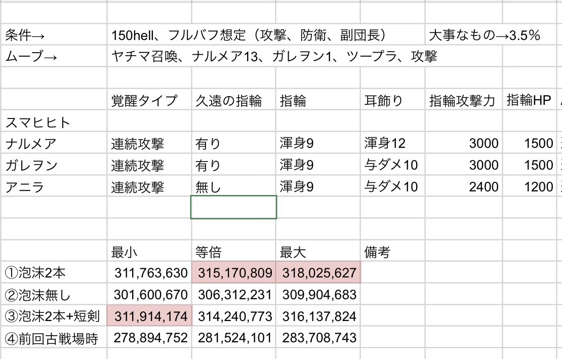
Task: Select the 久遠の指輪 header cell
Action: pyautogui.click(x=228, y=100)
